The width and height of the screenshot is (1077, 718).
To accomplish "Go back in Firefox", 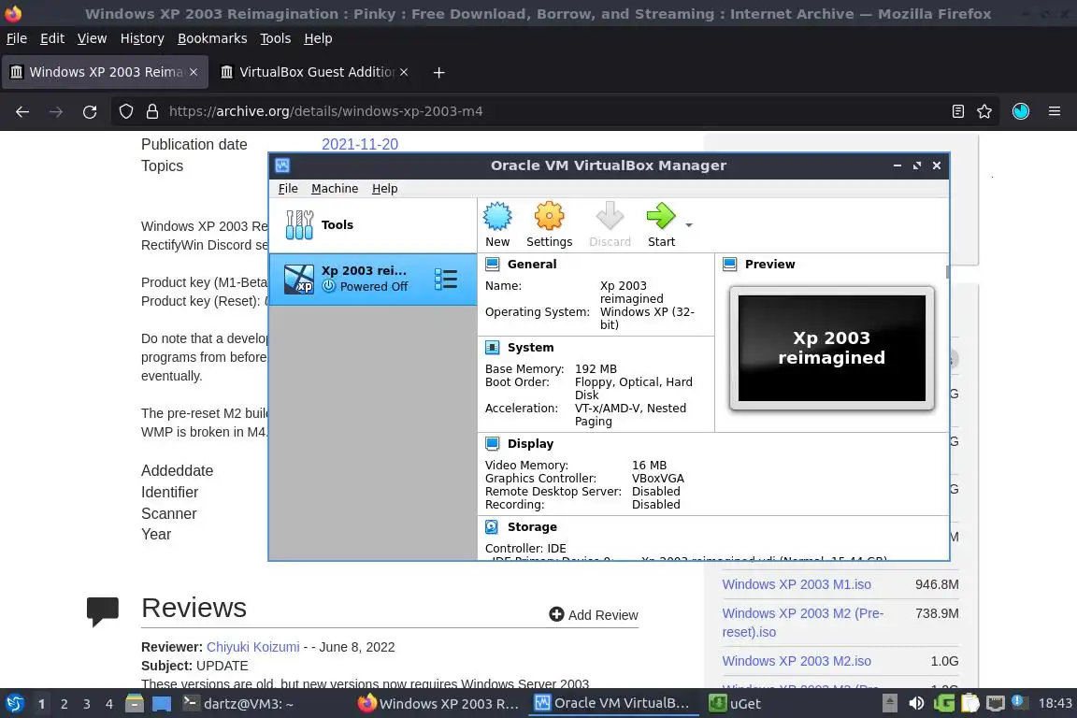I will pyautogui.click(x=22, y=111).
